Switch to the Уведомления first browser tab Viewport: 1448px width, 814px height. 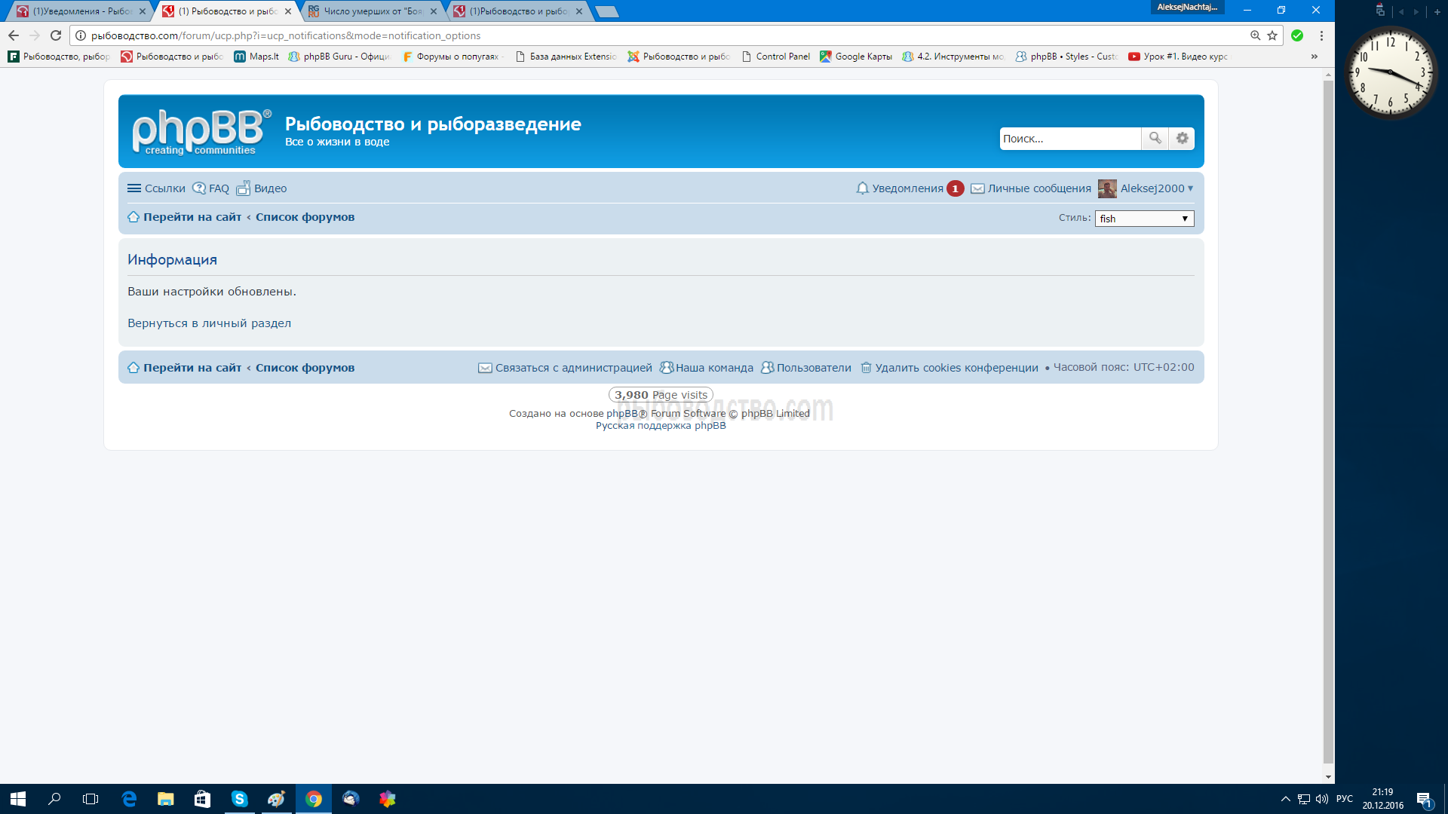81,11
